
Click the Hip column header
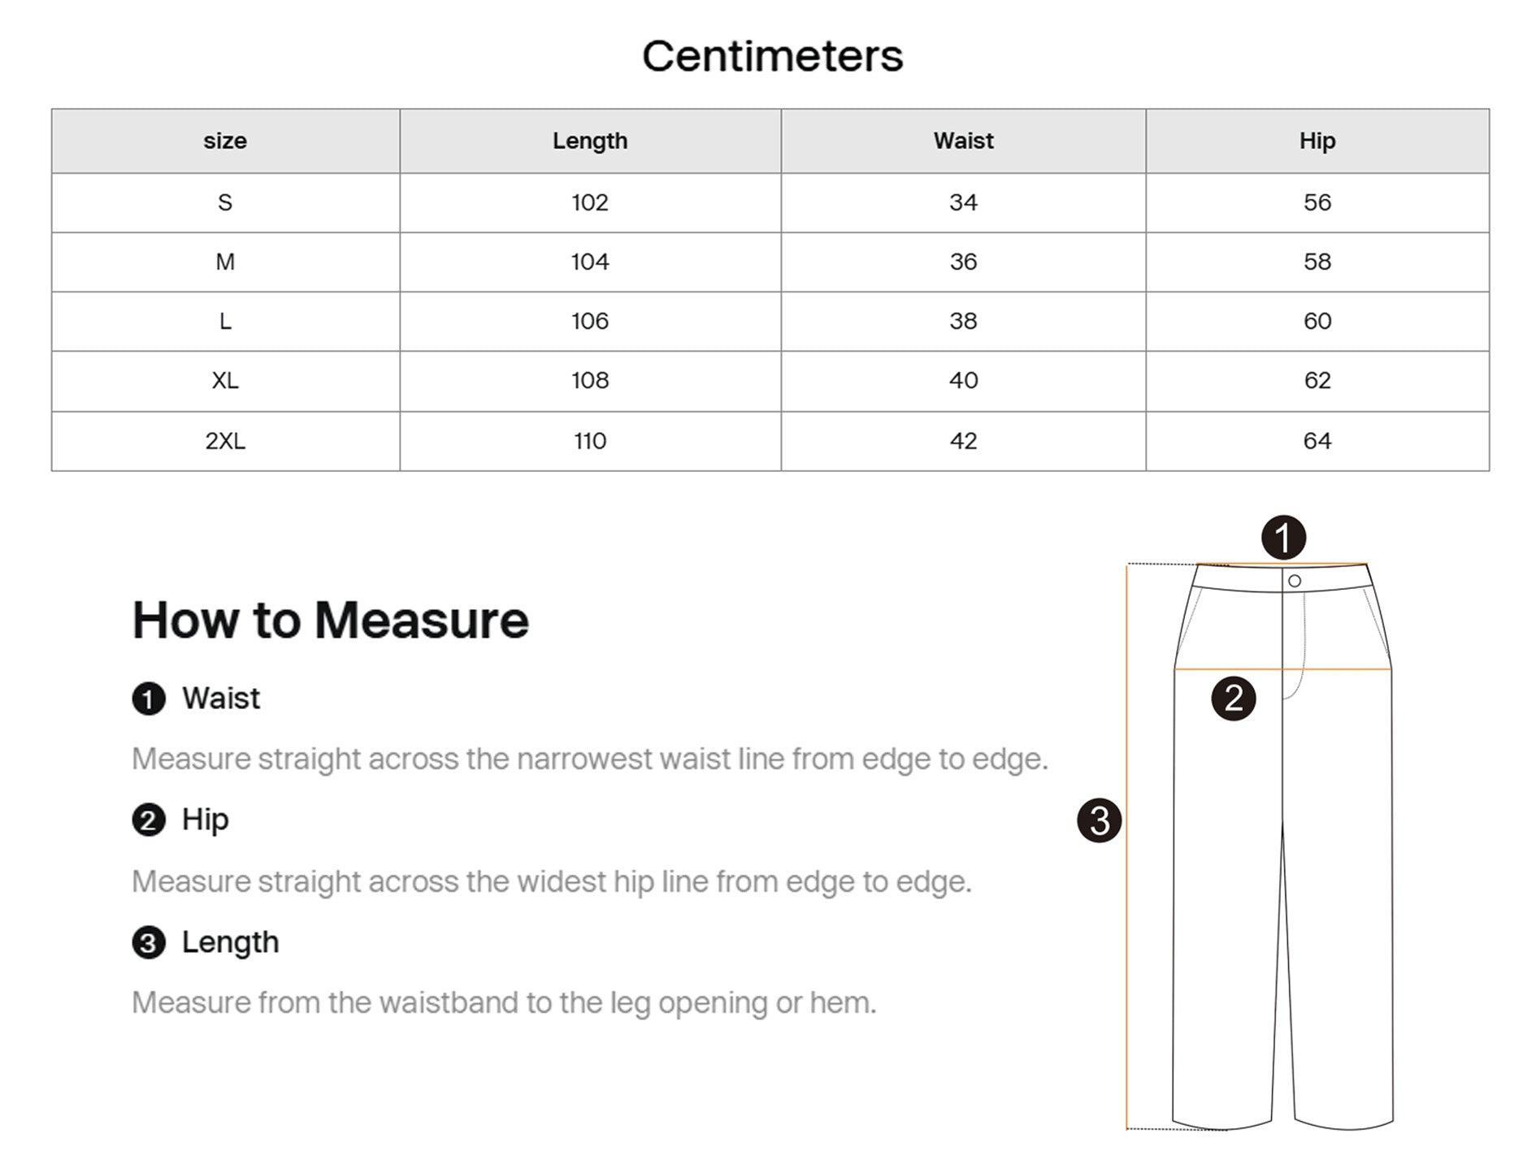click(1317, 141)
